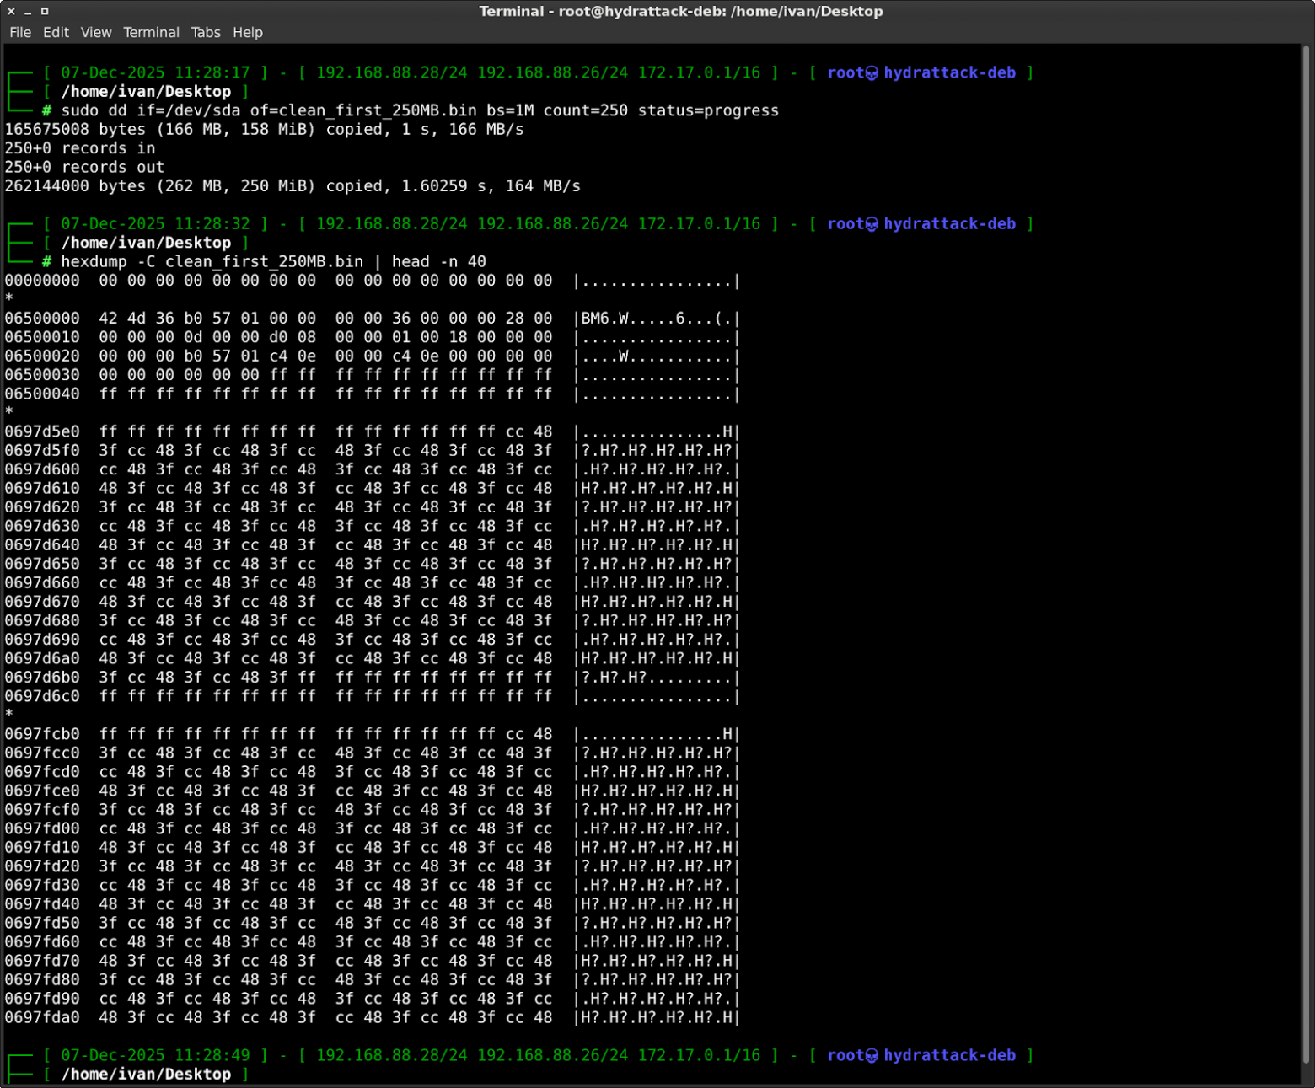Click the 'hexdump -C clean_first_250MB.bin' command line

[273, 261]
